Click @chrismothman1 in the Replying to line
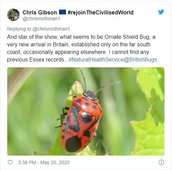This screenshot has width=172, height=170. pos(51,29)
